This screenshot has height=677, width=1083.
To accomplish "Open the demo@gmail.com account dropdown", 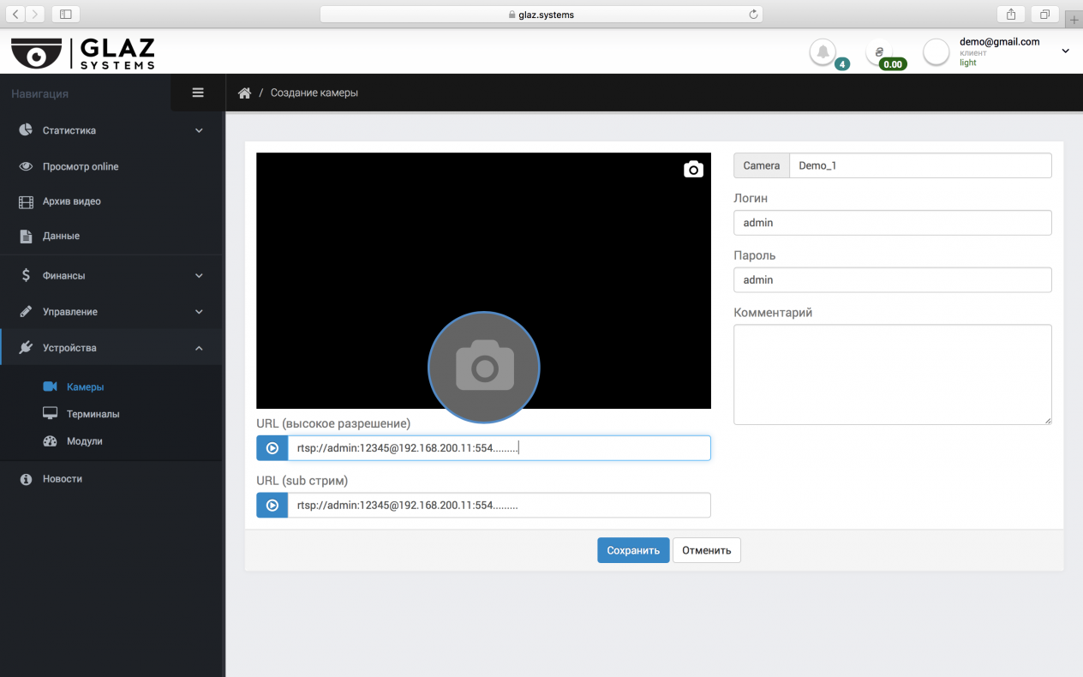I will (x=1065, y=51).
